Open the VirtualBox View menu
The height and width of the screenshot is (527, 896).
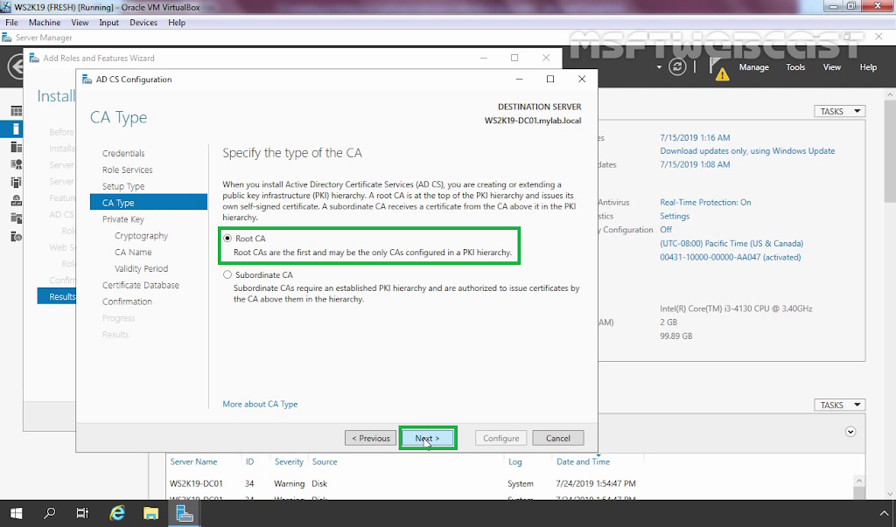click(80, 22)
